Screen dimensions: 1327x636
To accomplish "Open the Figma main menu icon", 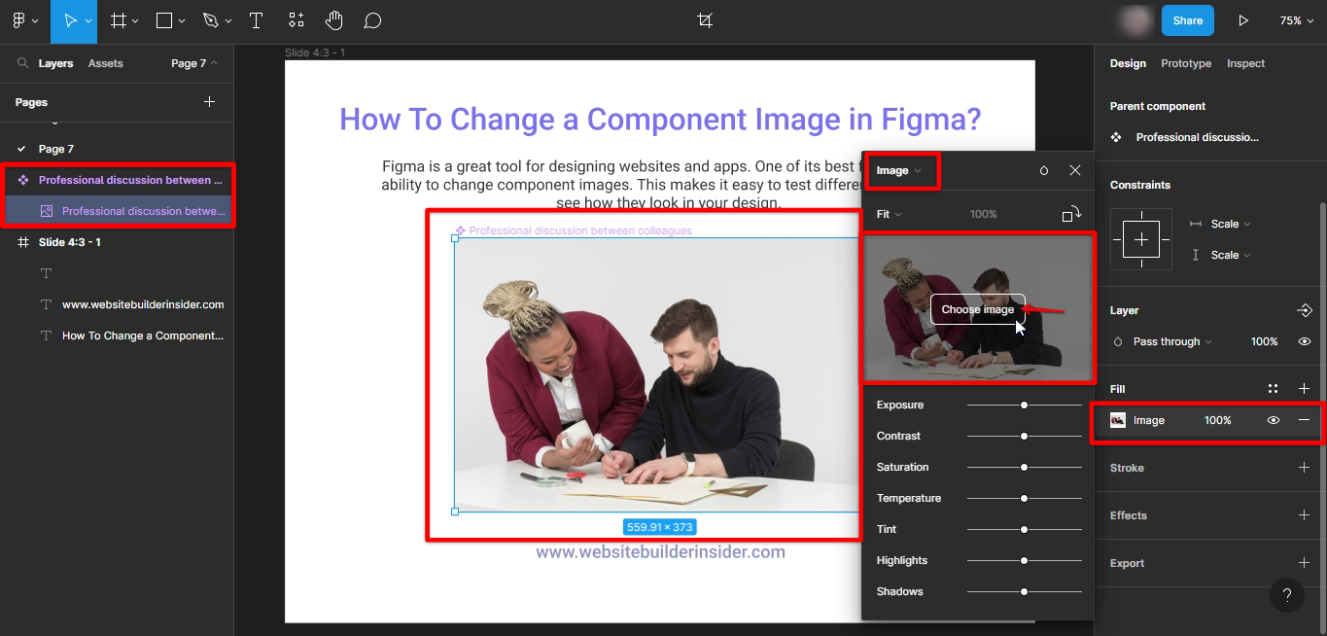I will click(x=19, y=20).
